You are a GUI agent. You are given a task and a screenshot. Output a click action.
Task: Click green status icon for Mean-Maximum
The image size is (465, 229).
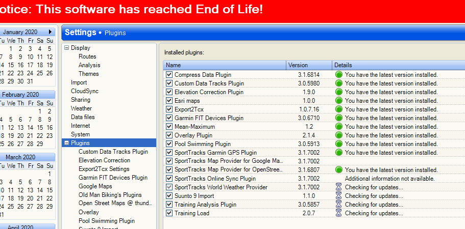pos(338,127)
